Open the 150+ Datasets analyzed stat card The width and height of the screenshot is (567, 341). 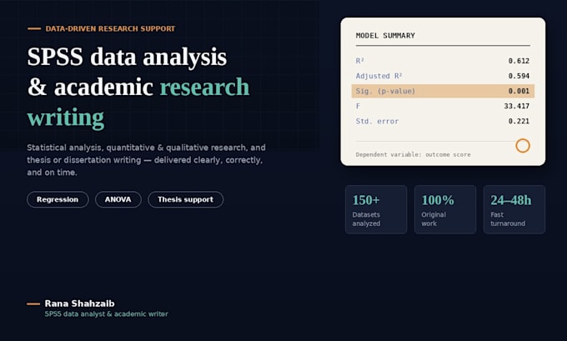[x=376, y=210]
